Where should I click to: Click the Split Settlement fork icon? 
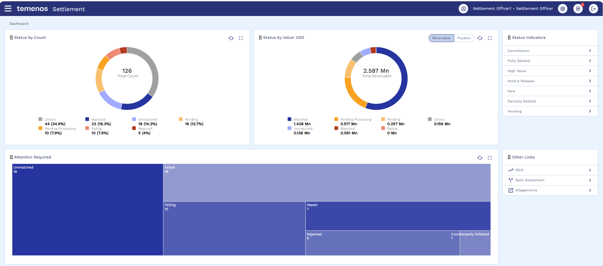pos(511,180)
